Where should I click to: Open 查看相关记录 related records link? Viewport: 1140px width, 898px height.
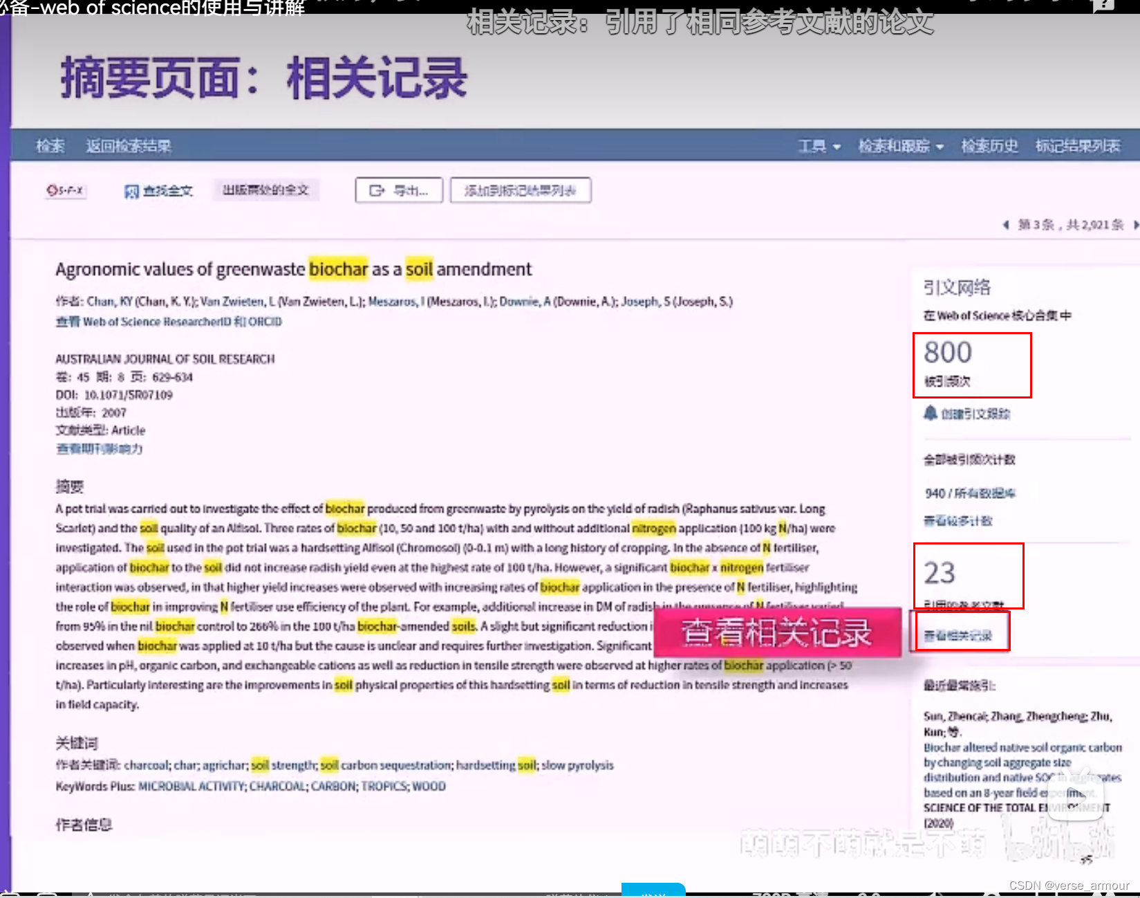(x=958, y=636)
